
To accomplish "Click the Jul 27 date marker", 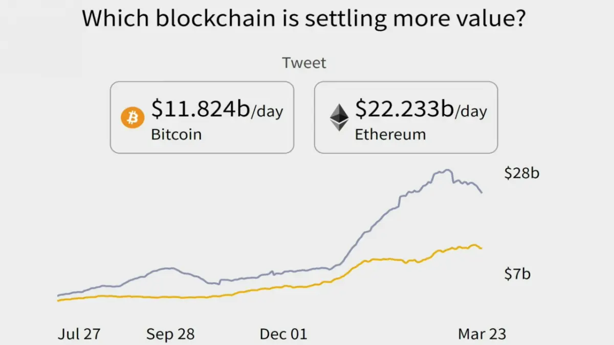I will tap(79, 334).
